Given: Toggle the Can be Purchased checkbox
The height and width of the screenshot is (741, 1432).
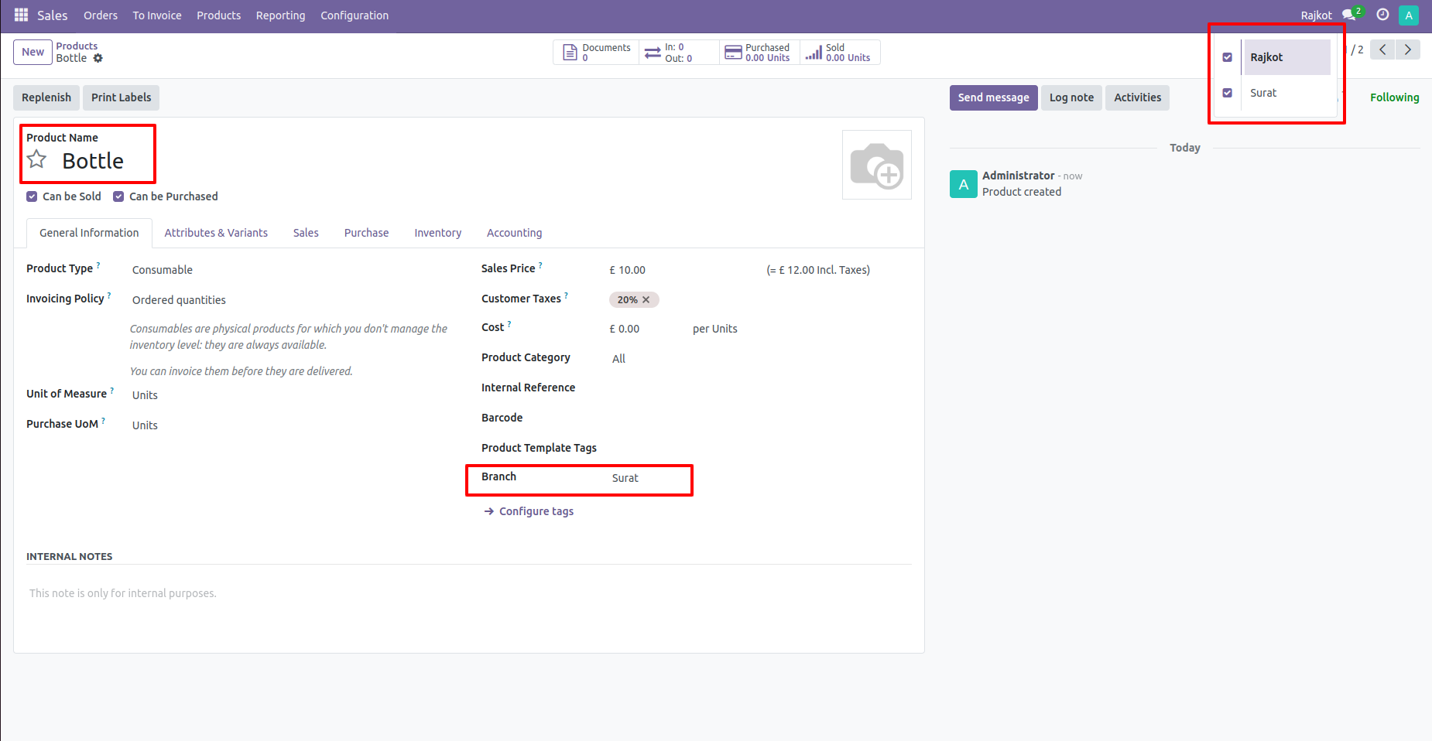Looking at the screenshot, I should click(118, 196).
